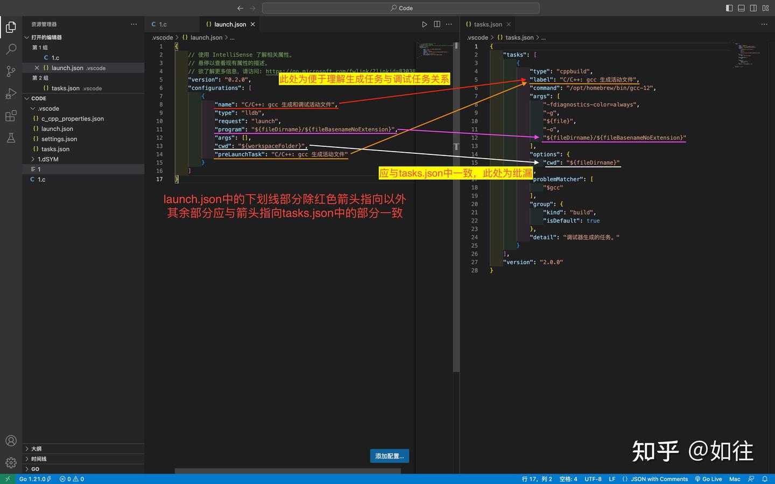Screen dimensions: 775x484
Task: Click the Accounts icon in activity bar
Action: coord(11,440)
